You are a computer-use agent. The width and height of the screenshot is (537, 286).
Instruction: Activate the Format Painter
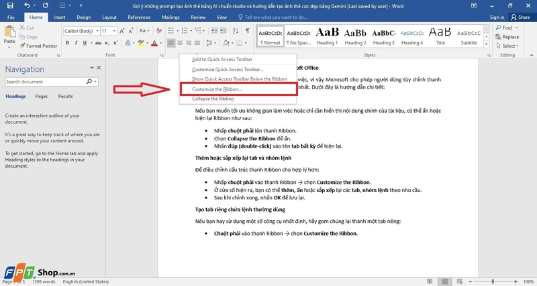[37, 46]
